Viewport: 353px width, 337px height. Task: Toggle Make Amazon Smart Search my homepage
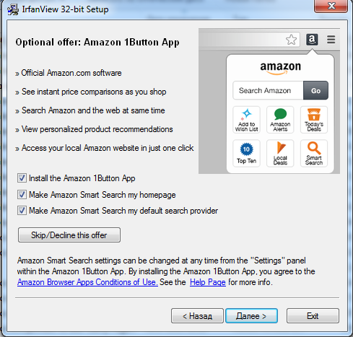pos(22,194)
